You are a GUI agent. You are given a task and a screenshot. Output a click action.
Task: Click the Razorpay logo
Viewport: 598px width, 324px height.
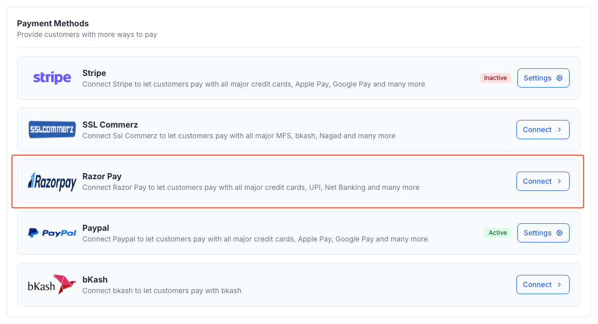pos(52,181)
